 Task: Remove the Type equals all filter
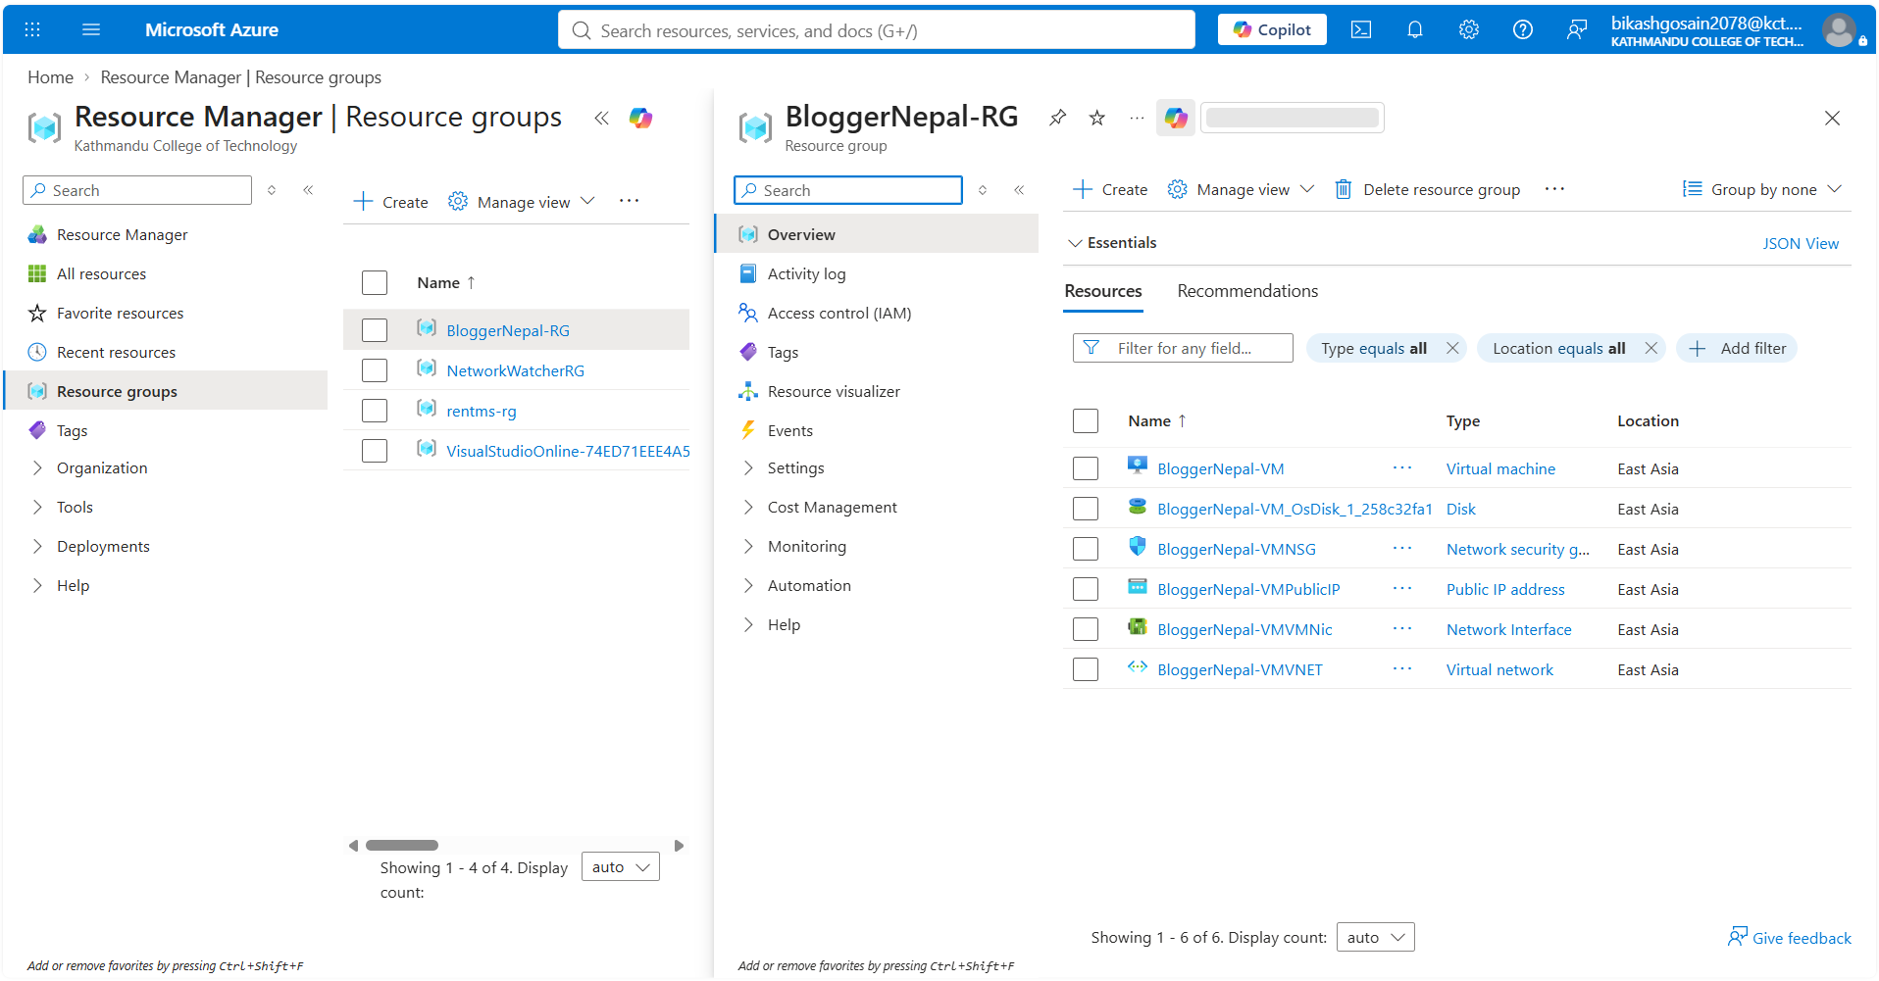pyautogui.click(x=1452, y=348)
